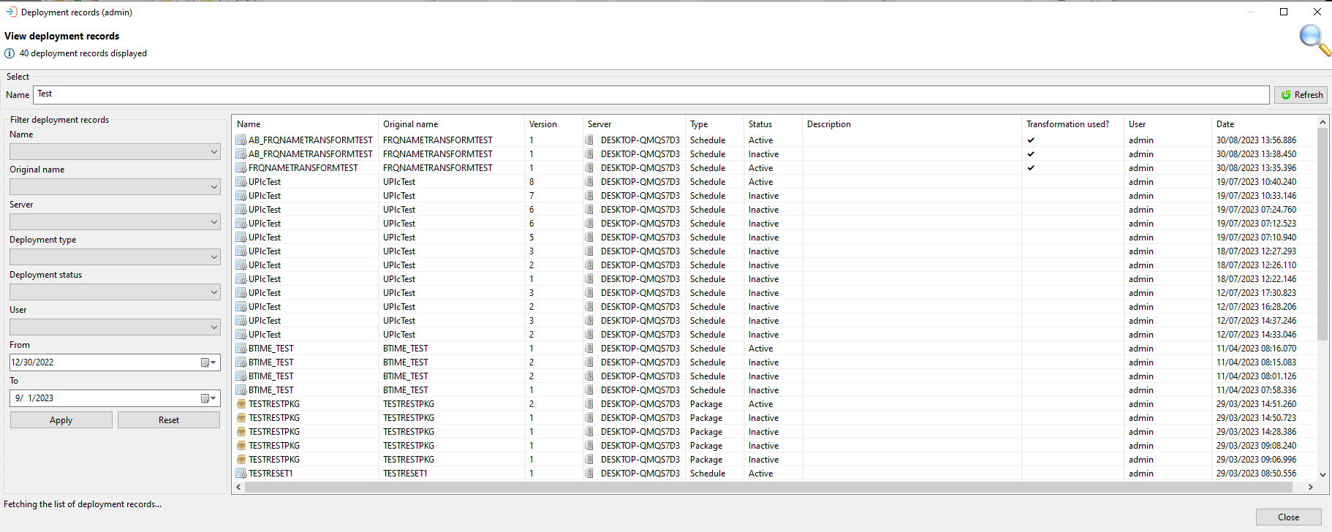The height and width of the screenshot is (532, 1332).
Task: Click the date cell 19/07/2023 10:40.240
Action: click(1256, 182)
